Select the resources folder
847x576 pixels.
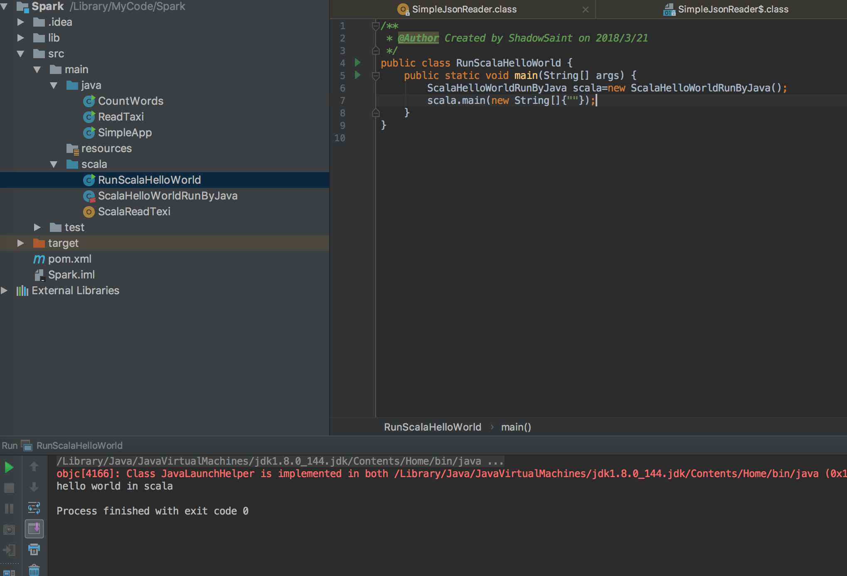point(106,148)
